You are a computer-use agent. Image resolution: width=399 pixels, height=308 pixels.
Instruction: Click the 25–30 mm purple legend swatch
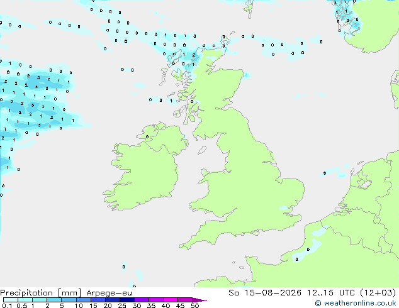126,300
